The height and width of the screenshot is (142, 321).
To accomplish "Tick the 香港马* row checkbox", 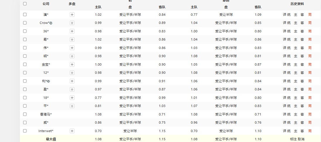I will click(25, 114).
